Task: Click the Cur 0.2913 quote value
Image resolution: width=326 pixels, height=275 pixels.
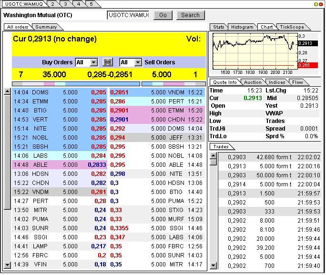Action: tap(253, 98)
